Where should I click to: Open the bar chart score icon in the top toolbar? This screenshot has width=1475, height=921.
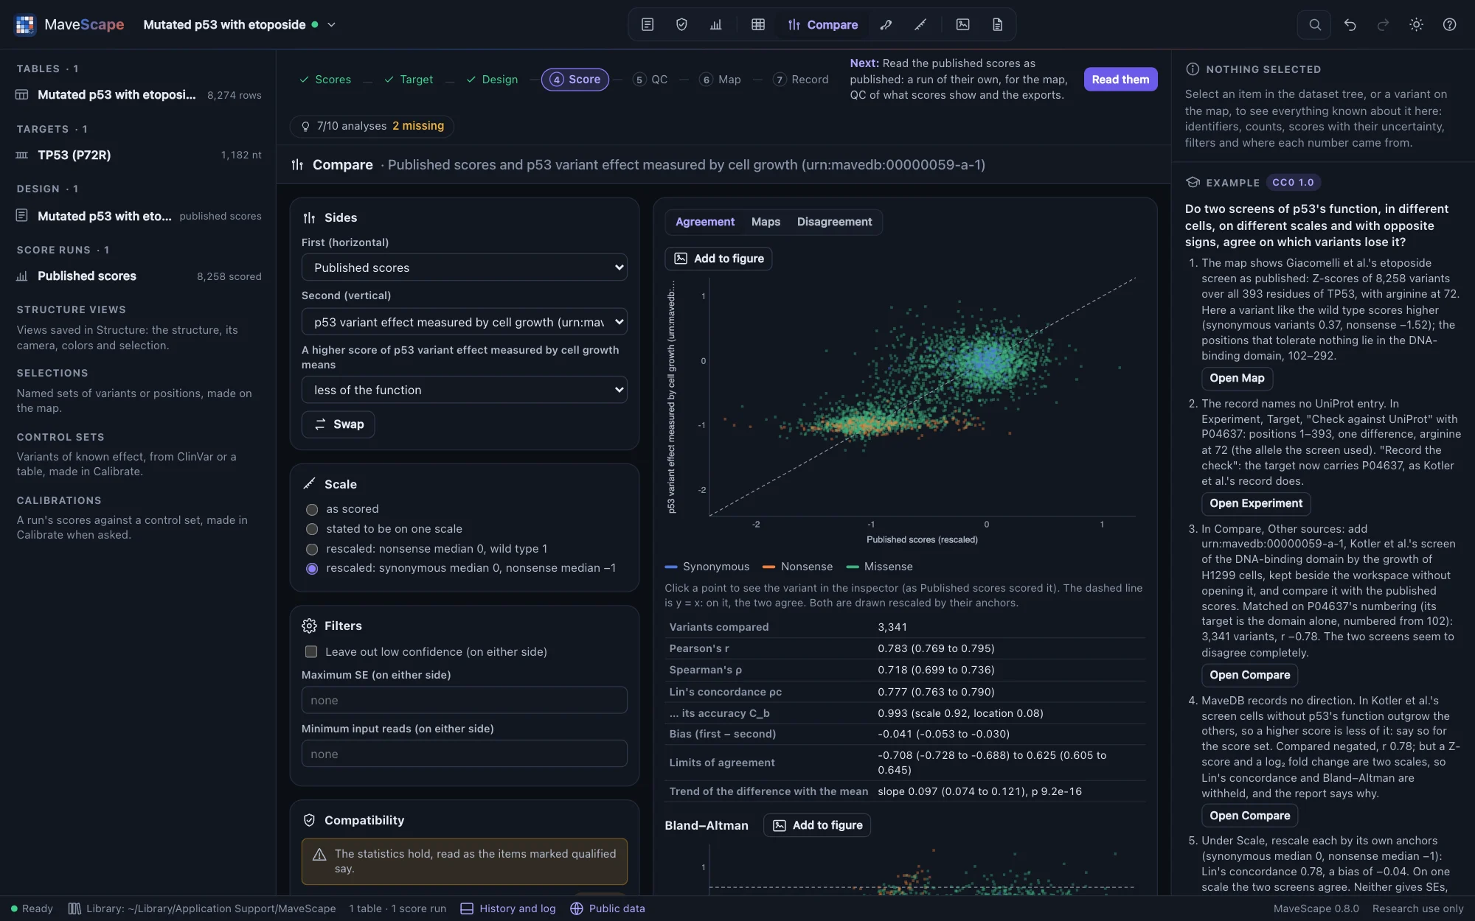716,24
